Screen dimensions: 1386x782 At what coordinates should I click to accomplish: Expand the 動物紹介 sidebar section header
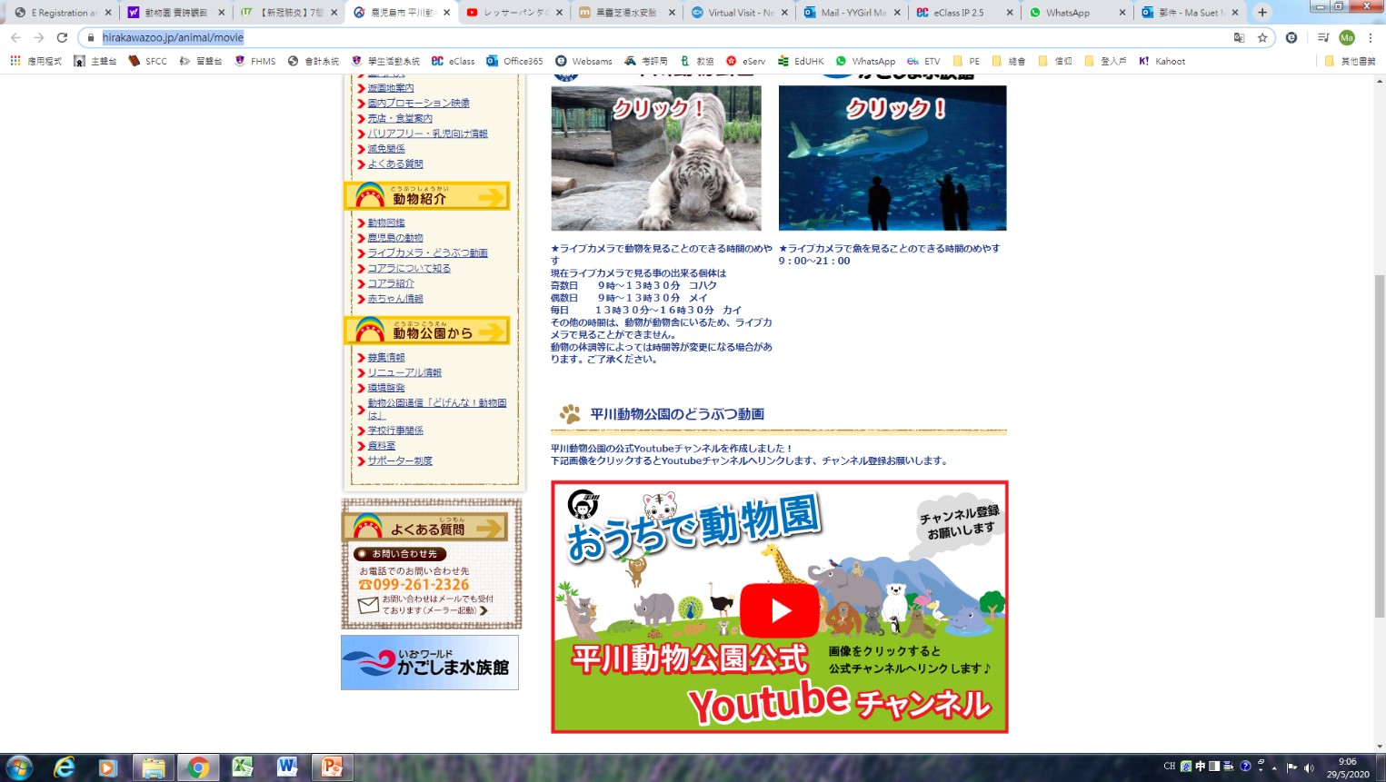click(426, 196)
